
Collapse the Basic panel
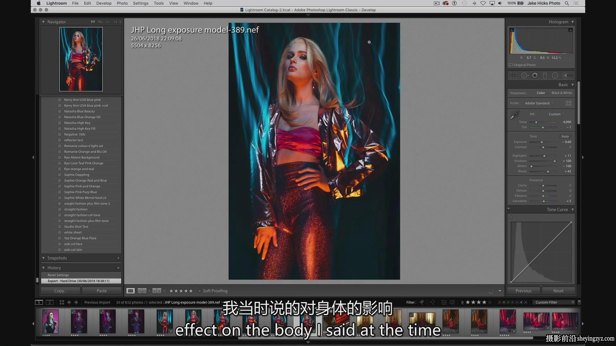573,85
